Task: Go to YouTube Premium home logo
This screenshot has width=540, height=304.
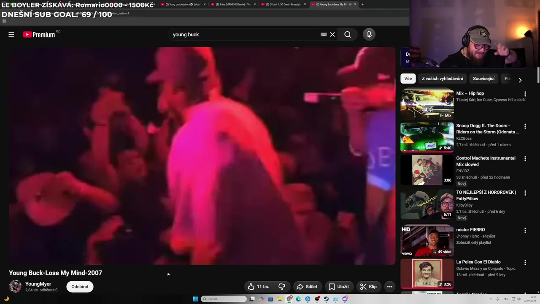Action: pos(39,35)
